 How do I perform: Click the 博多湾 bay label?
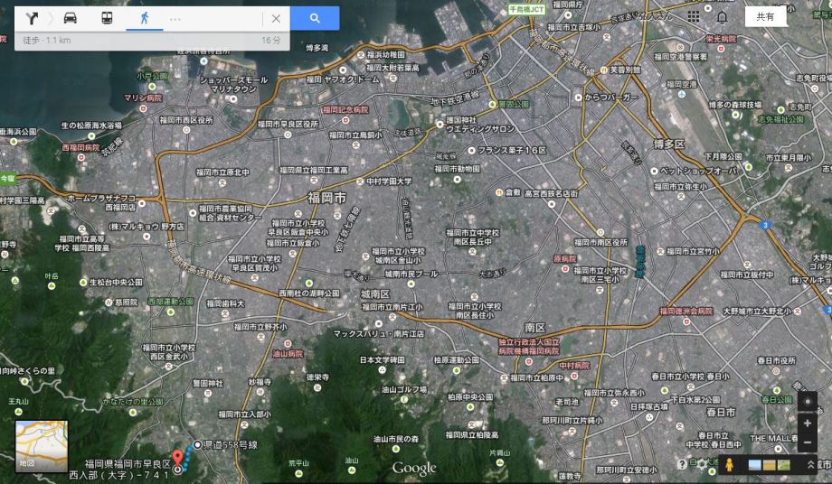[317, 48]
